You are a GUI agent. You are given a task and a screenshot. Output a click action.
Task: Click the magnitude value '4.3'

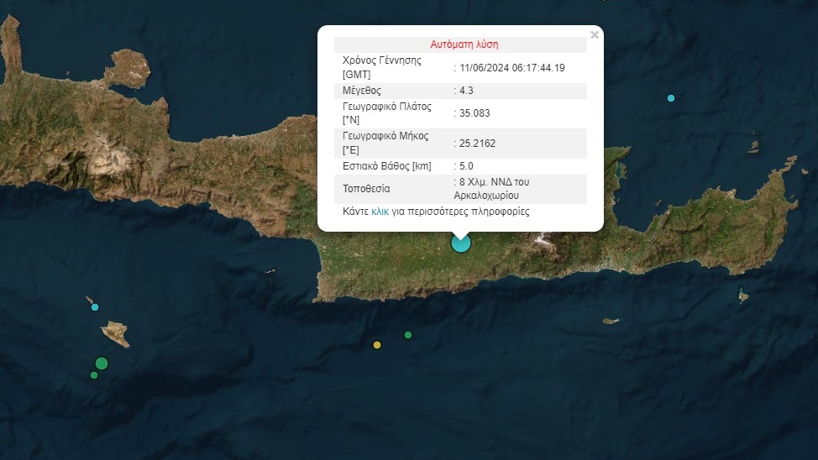click(x=466, y=91)
